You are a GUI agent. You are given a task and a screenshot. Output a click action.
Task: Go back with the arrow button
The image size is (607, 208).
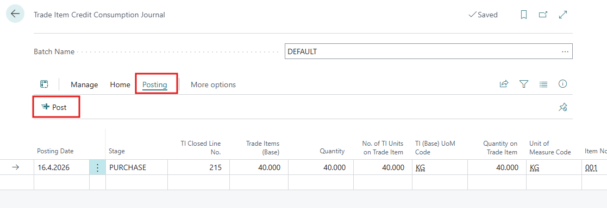pyautogui.click(x=15, y=14)
